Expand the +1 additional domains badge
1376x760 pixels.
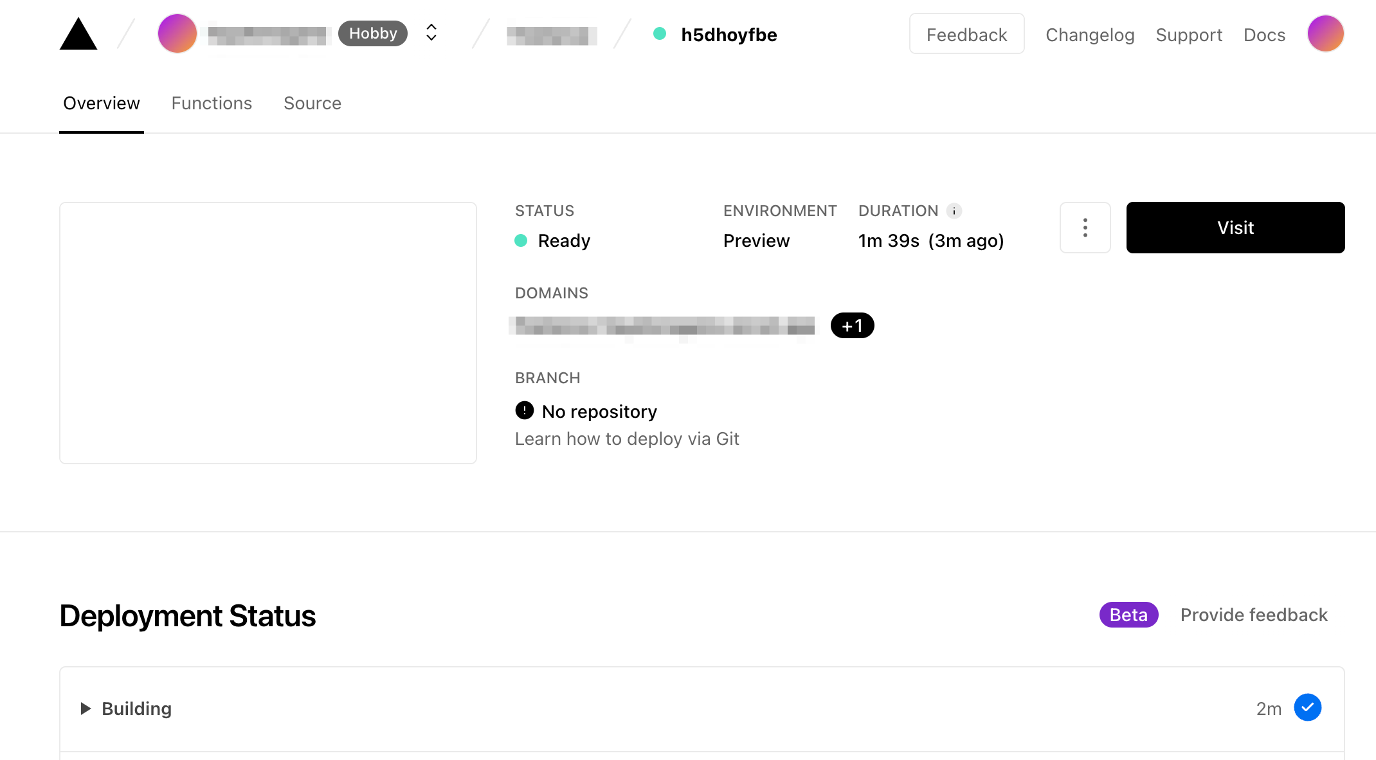click(x=852, y=325)
